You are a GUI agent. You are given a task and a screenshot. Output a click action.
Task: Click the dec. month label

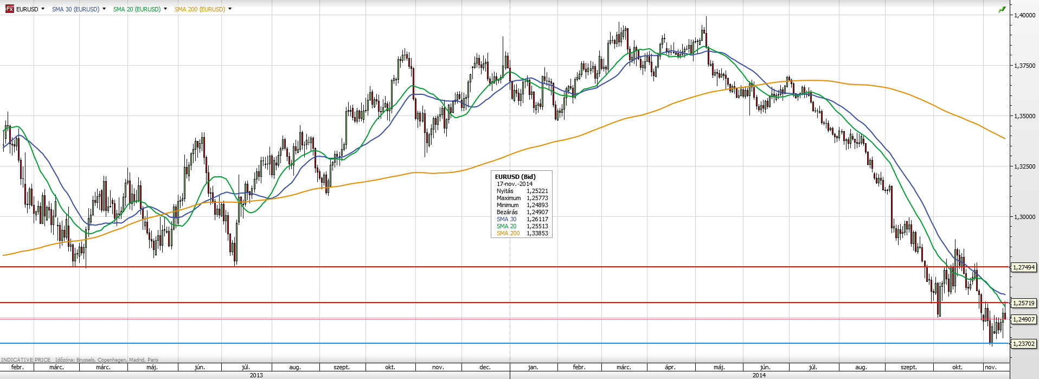pyautogui.click(x=485, y=367)
